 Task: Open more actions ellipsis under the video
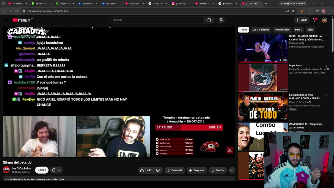point(232,170)
